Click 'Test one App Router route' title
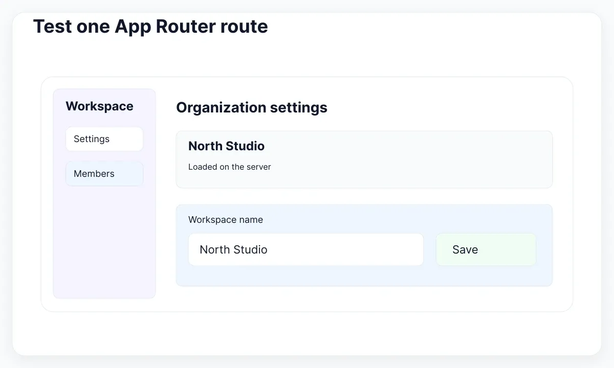The width and height of the screenshot is (614, 368). pos(150,26)
